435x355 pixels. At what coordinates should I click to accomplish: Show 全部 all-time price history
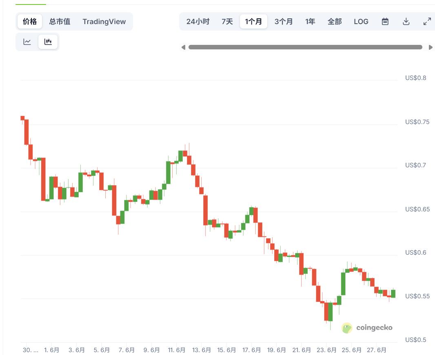point(335,22)
